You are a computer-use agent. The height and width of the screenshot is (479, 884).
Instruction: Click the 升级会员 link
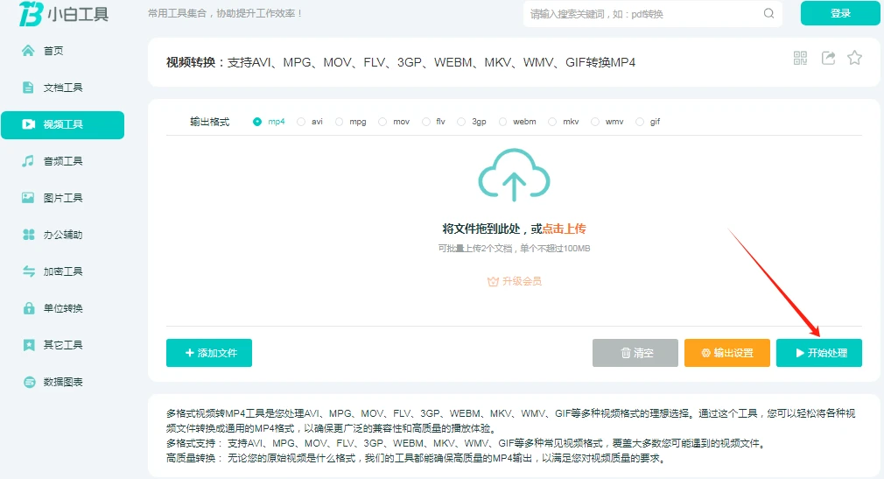coord(522,281)
